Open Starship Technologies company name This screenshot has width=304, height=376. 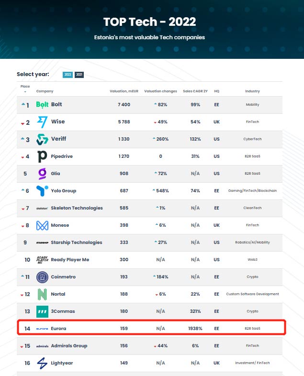click(x=76, y=243)
